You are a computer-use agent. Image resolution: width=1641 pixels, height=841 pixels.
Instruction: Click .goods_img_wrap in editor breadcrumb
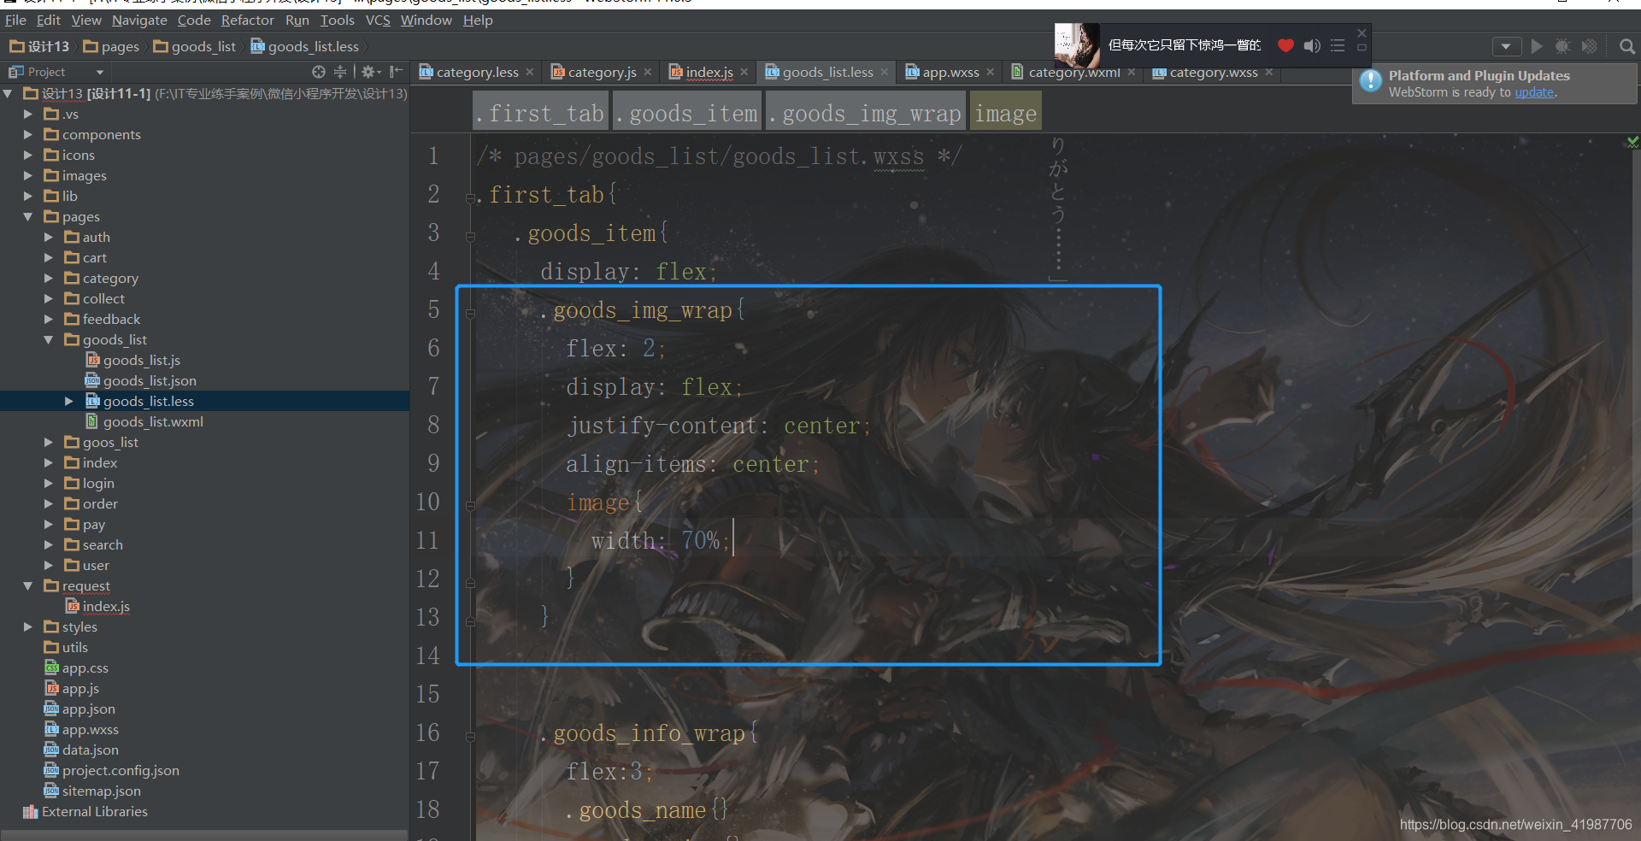[x=865, y=113]
